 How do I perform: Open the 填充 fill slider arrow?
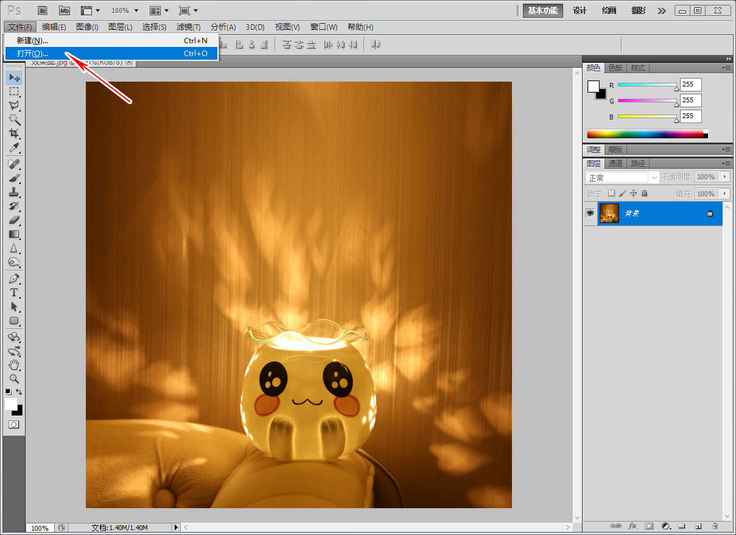pyautogui.click(x=724, y=194)
